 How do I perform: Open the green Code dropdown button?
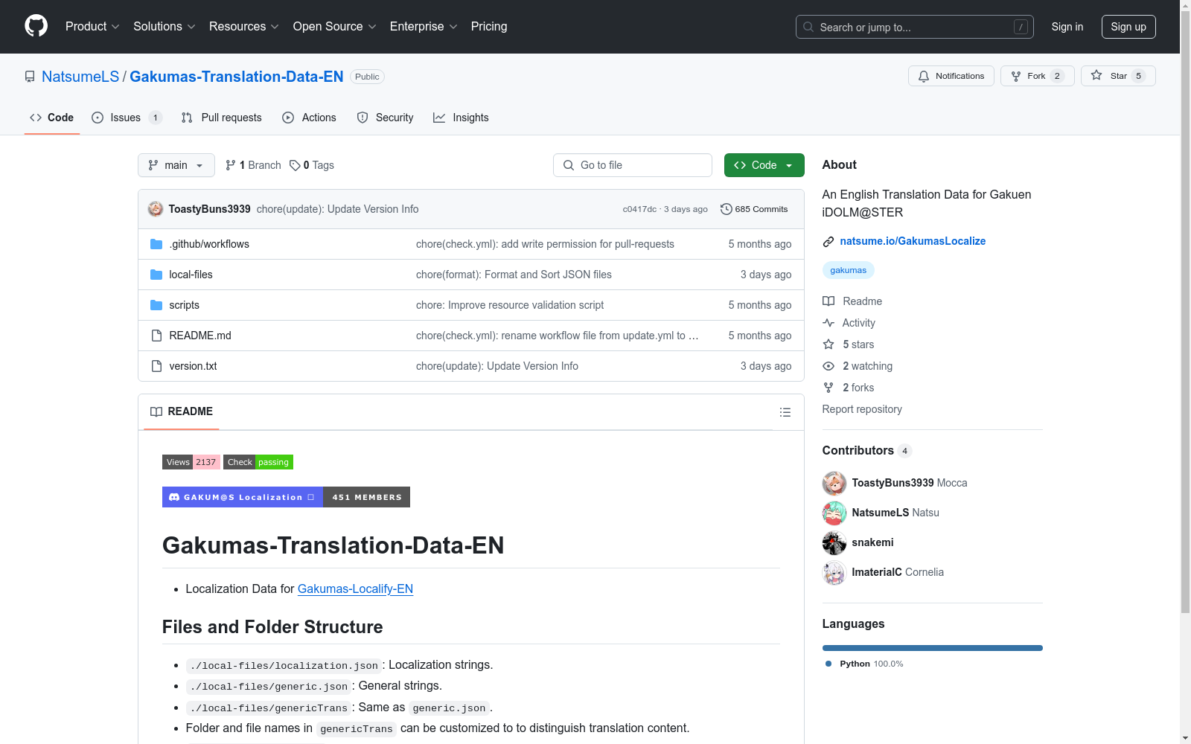point(764,165)
